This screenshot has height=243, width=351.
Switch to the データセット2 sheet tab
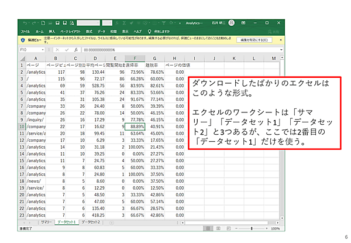tap(91, 223)
